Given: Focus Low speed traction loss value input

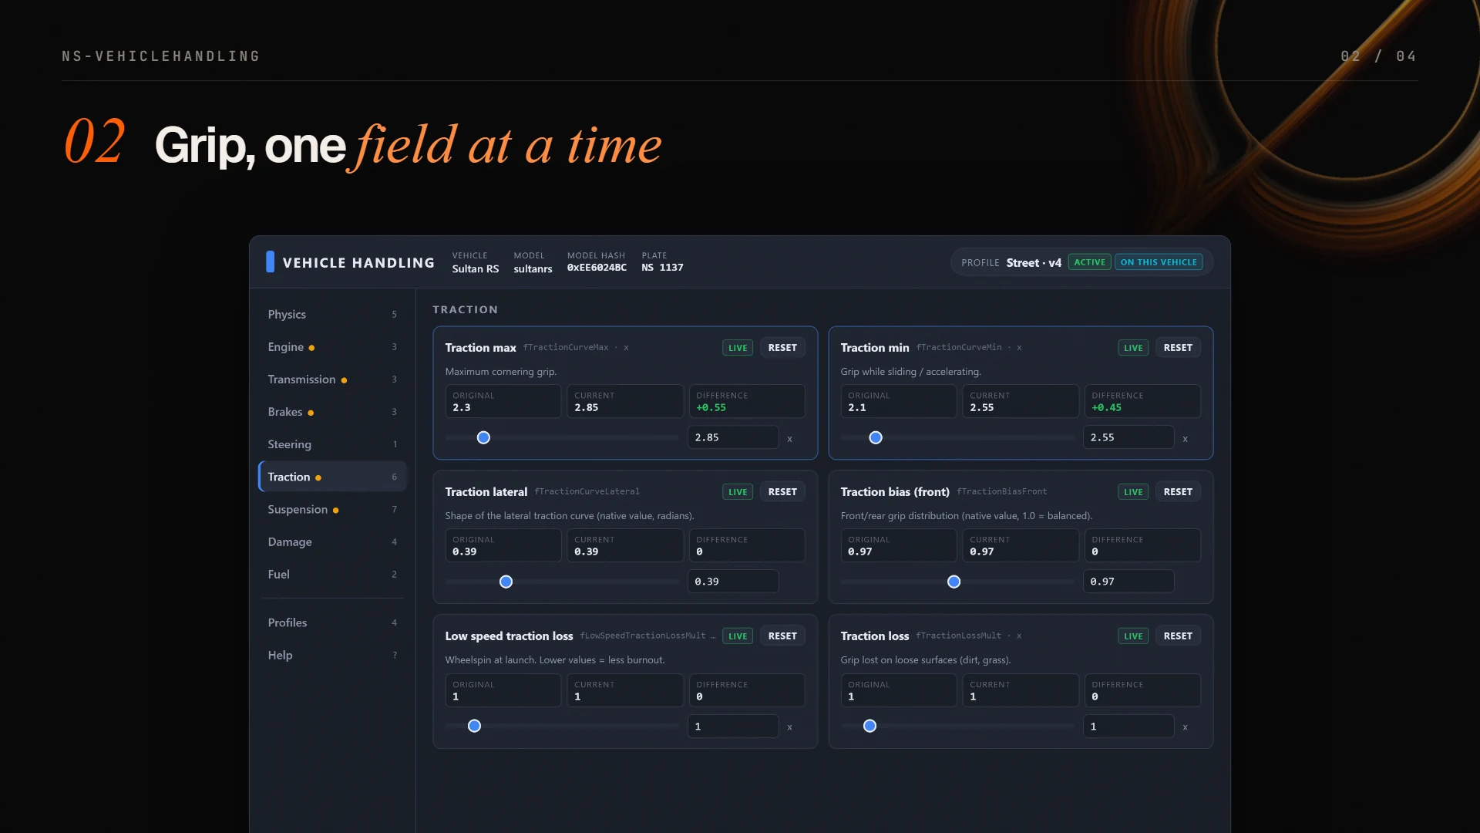Looking at the screenshot, I should [733, 726].
